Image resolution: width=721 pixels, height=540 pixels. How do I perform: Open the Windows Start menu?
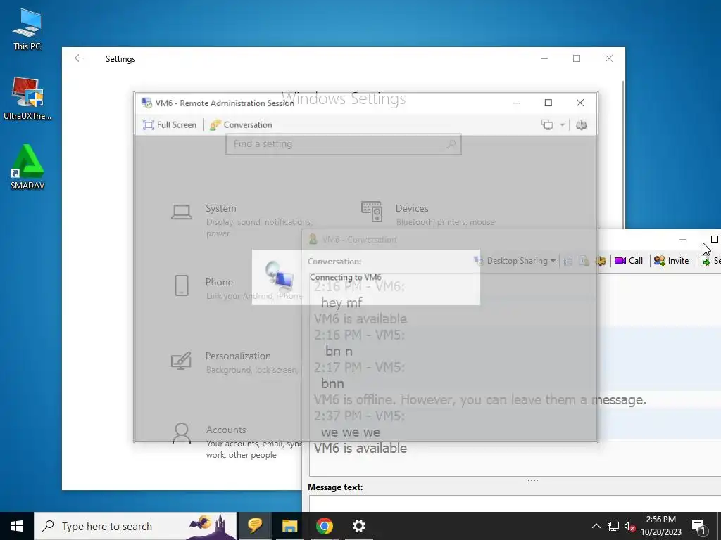tap(17, 526)
